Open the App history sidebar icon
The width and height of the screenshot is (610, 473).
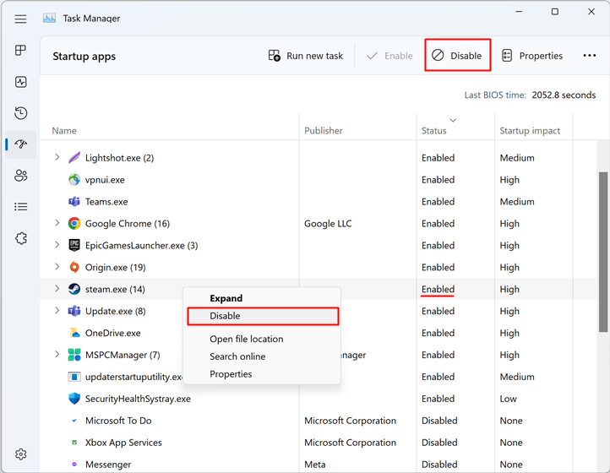[21, 113]
